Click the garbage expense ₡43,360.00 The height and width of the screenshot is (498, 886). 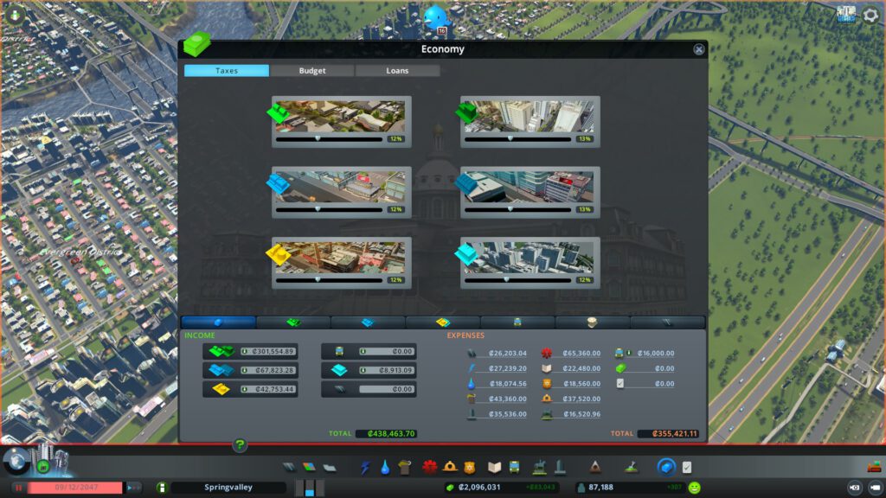(x=507, y=399)
